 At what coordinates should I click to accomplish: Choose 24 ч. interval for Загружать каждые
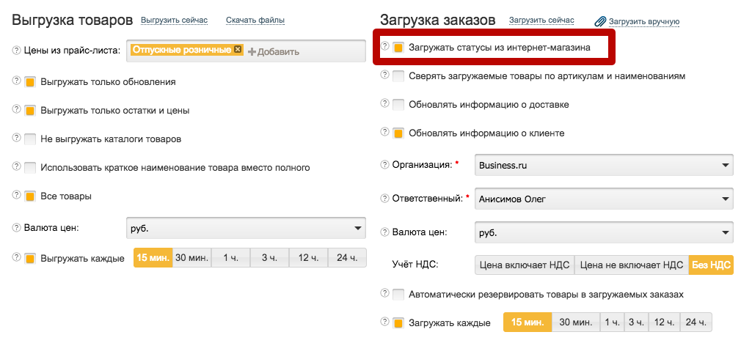[x=696, y=322]
